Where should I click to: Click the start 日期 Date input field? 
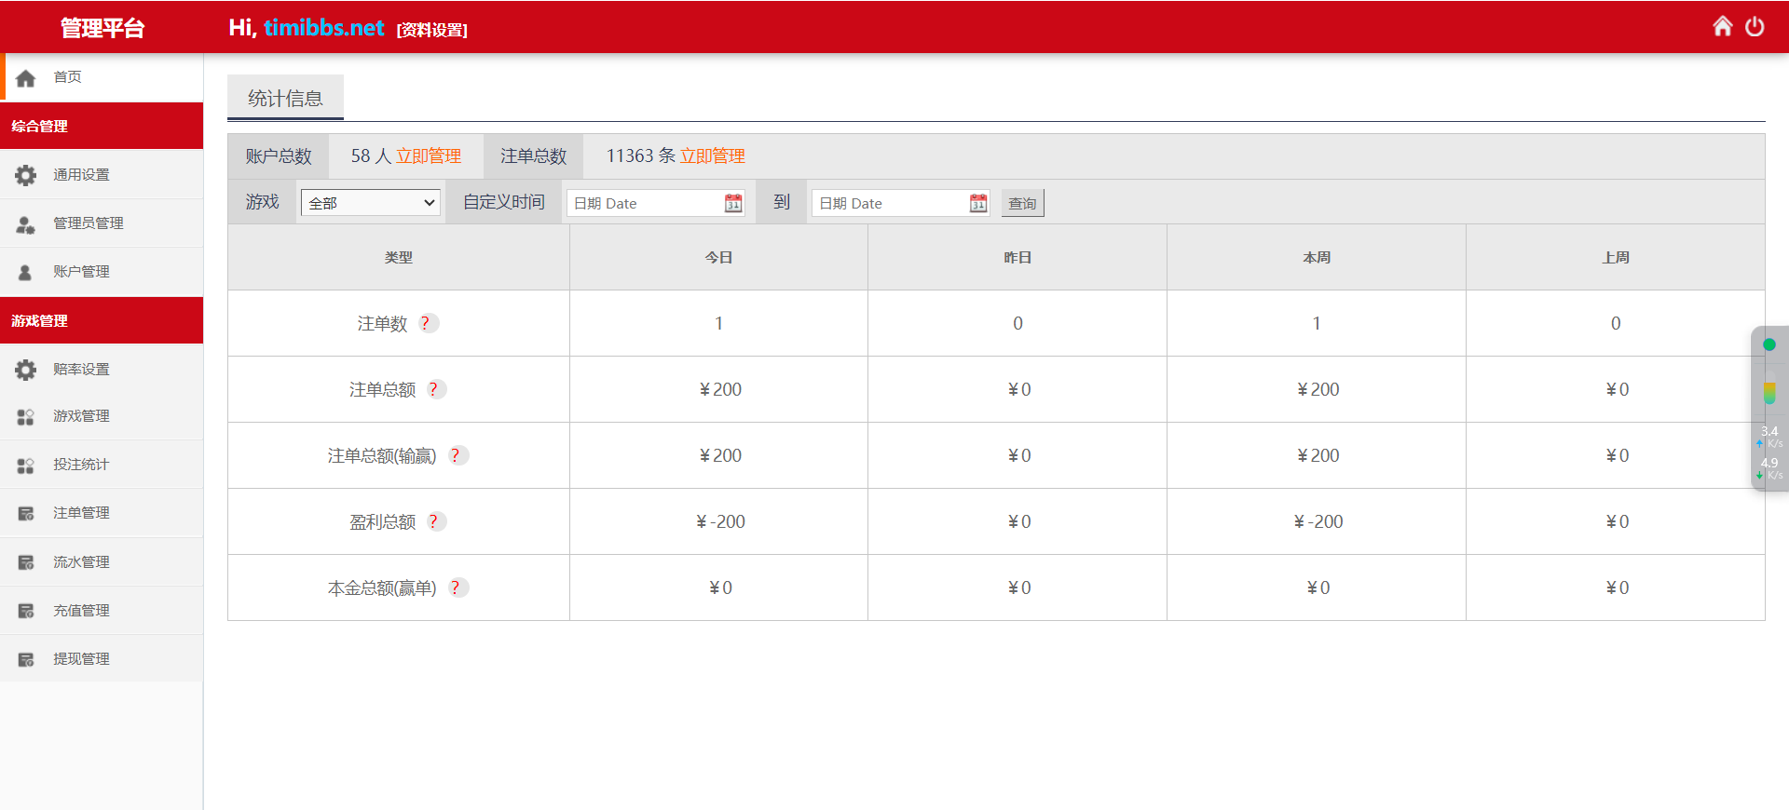coord(645,203)
